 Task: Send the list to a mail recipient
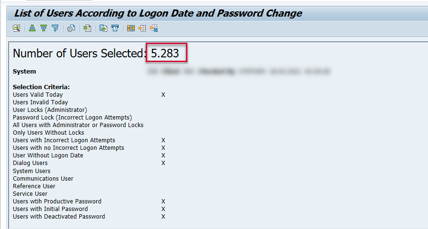[x=114, y=28]
